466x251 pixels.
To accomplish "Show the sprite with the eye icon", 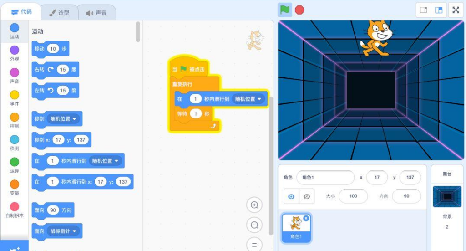I will tap(291, 196).
